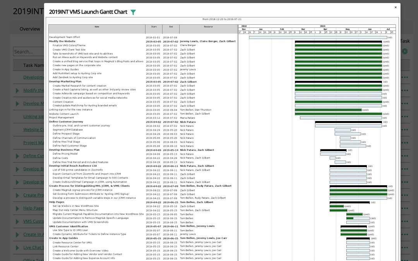Open the three-dot menu for the 'Developme' row in background
The image size is (418, 261).
[x=405, y=77]
